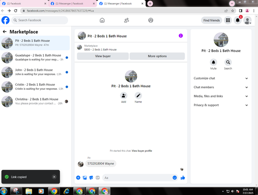
Task: Open Chrome three-dot menu
Action: 254,11
